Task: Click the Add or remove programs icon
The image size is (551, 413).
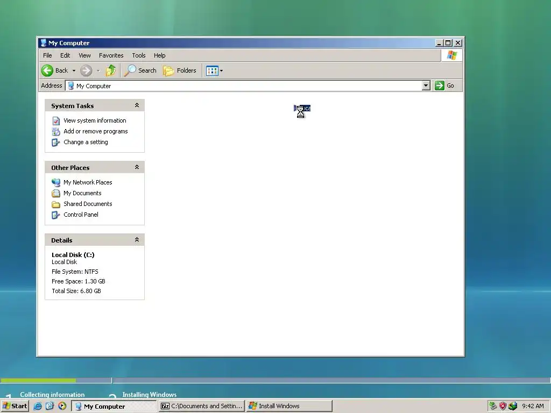Action: point(56,132)
